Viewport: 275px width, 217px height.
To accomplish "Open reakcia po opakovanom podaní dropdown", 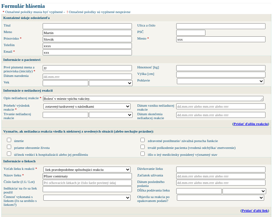I will (x=220, y=198).
